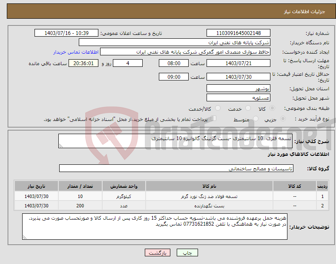The width and height of the screenshot is (336, 264).
Task: Click the delivery city field عسلویه
Action: pos(238,98)
